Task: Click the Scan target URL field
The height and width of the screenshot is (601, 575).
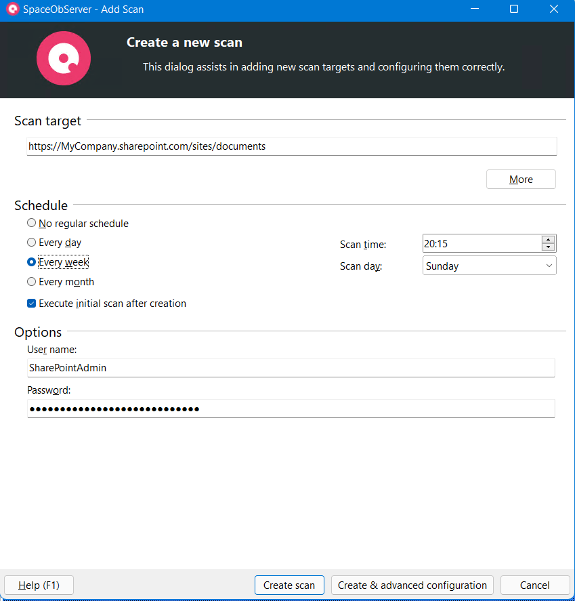Action: click(x=291, y=146)
